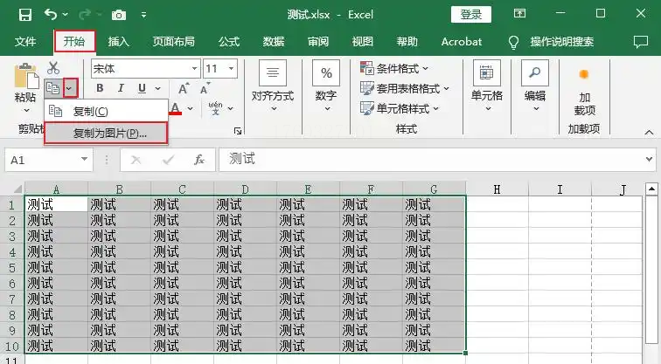The image size is (661, 364).
Task: Click the camera icon in quick access toolbar
Action: click(x=119, y=15)
